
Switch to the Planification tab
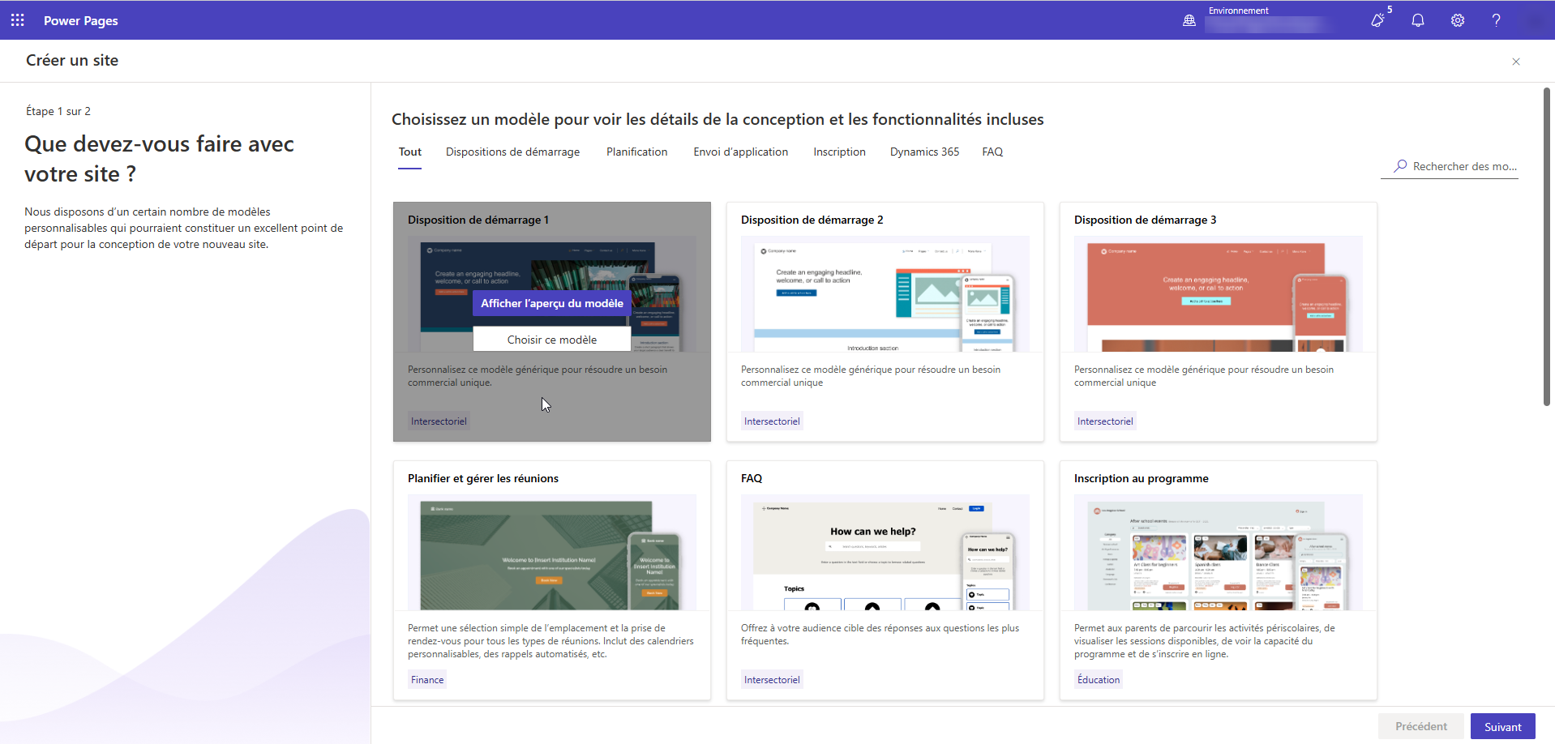point(636,152)
